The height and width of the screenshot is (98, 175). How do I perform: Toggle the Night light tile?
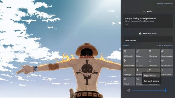tap(129, 72)
